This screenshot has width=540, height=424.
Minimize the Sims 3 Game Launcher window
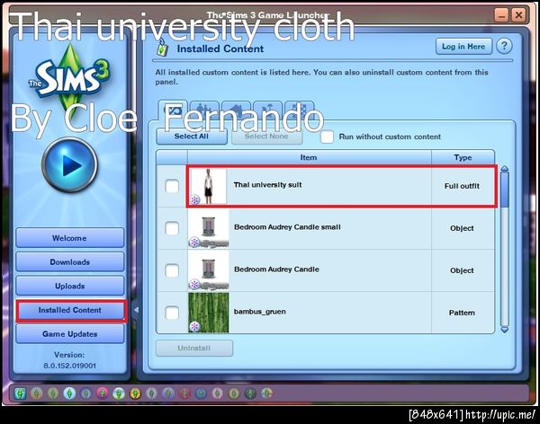(x=501, y=15)
